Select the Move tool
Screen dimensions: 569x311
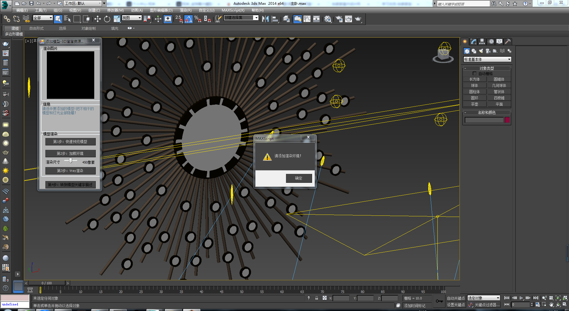point(98,19)
